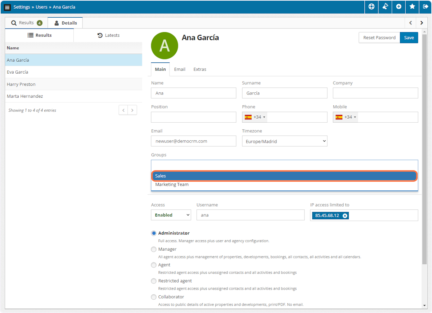432x313 pixels.
Task: Click the megaphone announcements icon
Action: pyautogui.click(x=385, y=7)
